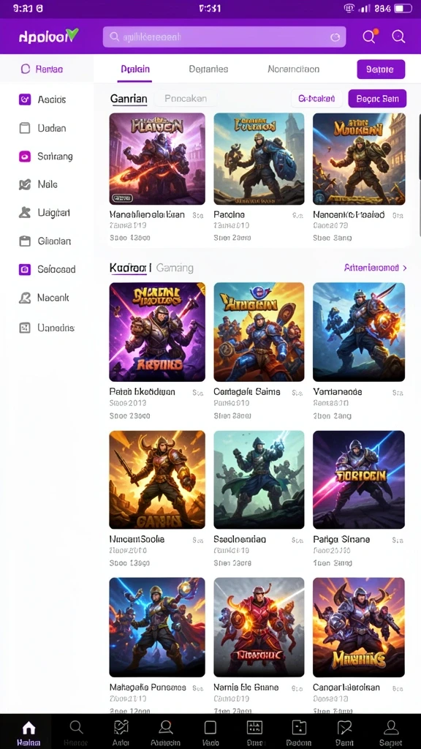This screenshot has height=749, width=421.
Task: Click the purple Sejore button
Action: pyautogui.click(x=381, y=69)
